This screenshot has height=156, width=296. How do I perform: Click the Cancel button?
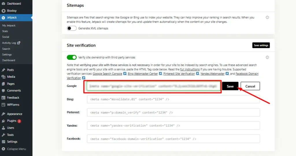tap(250, 86)
